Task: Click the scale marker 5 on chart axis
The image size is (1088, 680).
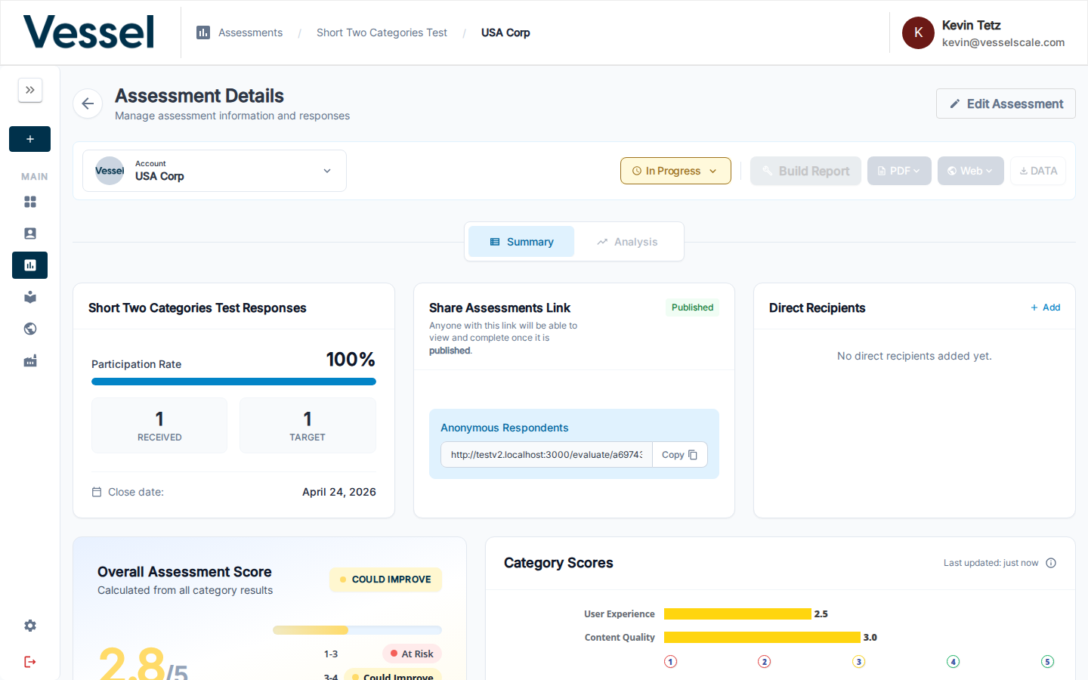Action: click(x=1047, y=662)
